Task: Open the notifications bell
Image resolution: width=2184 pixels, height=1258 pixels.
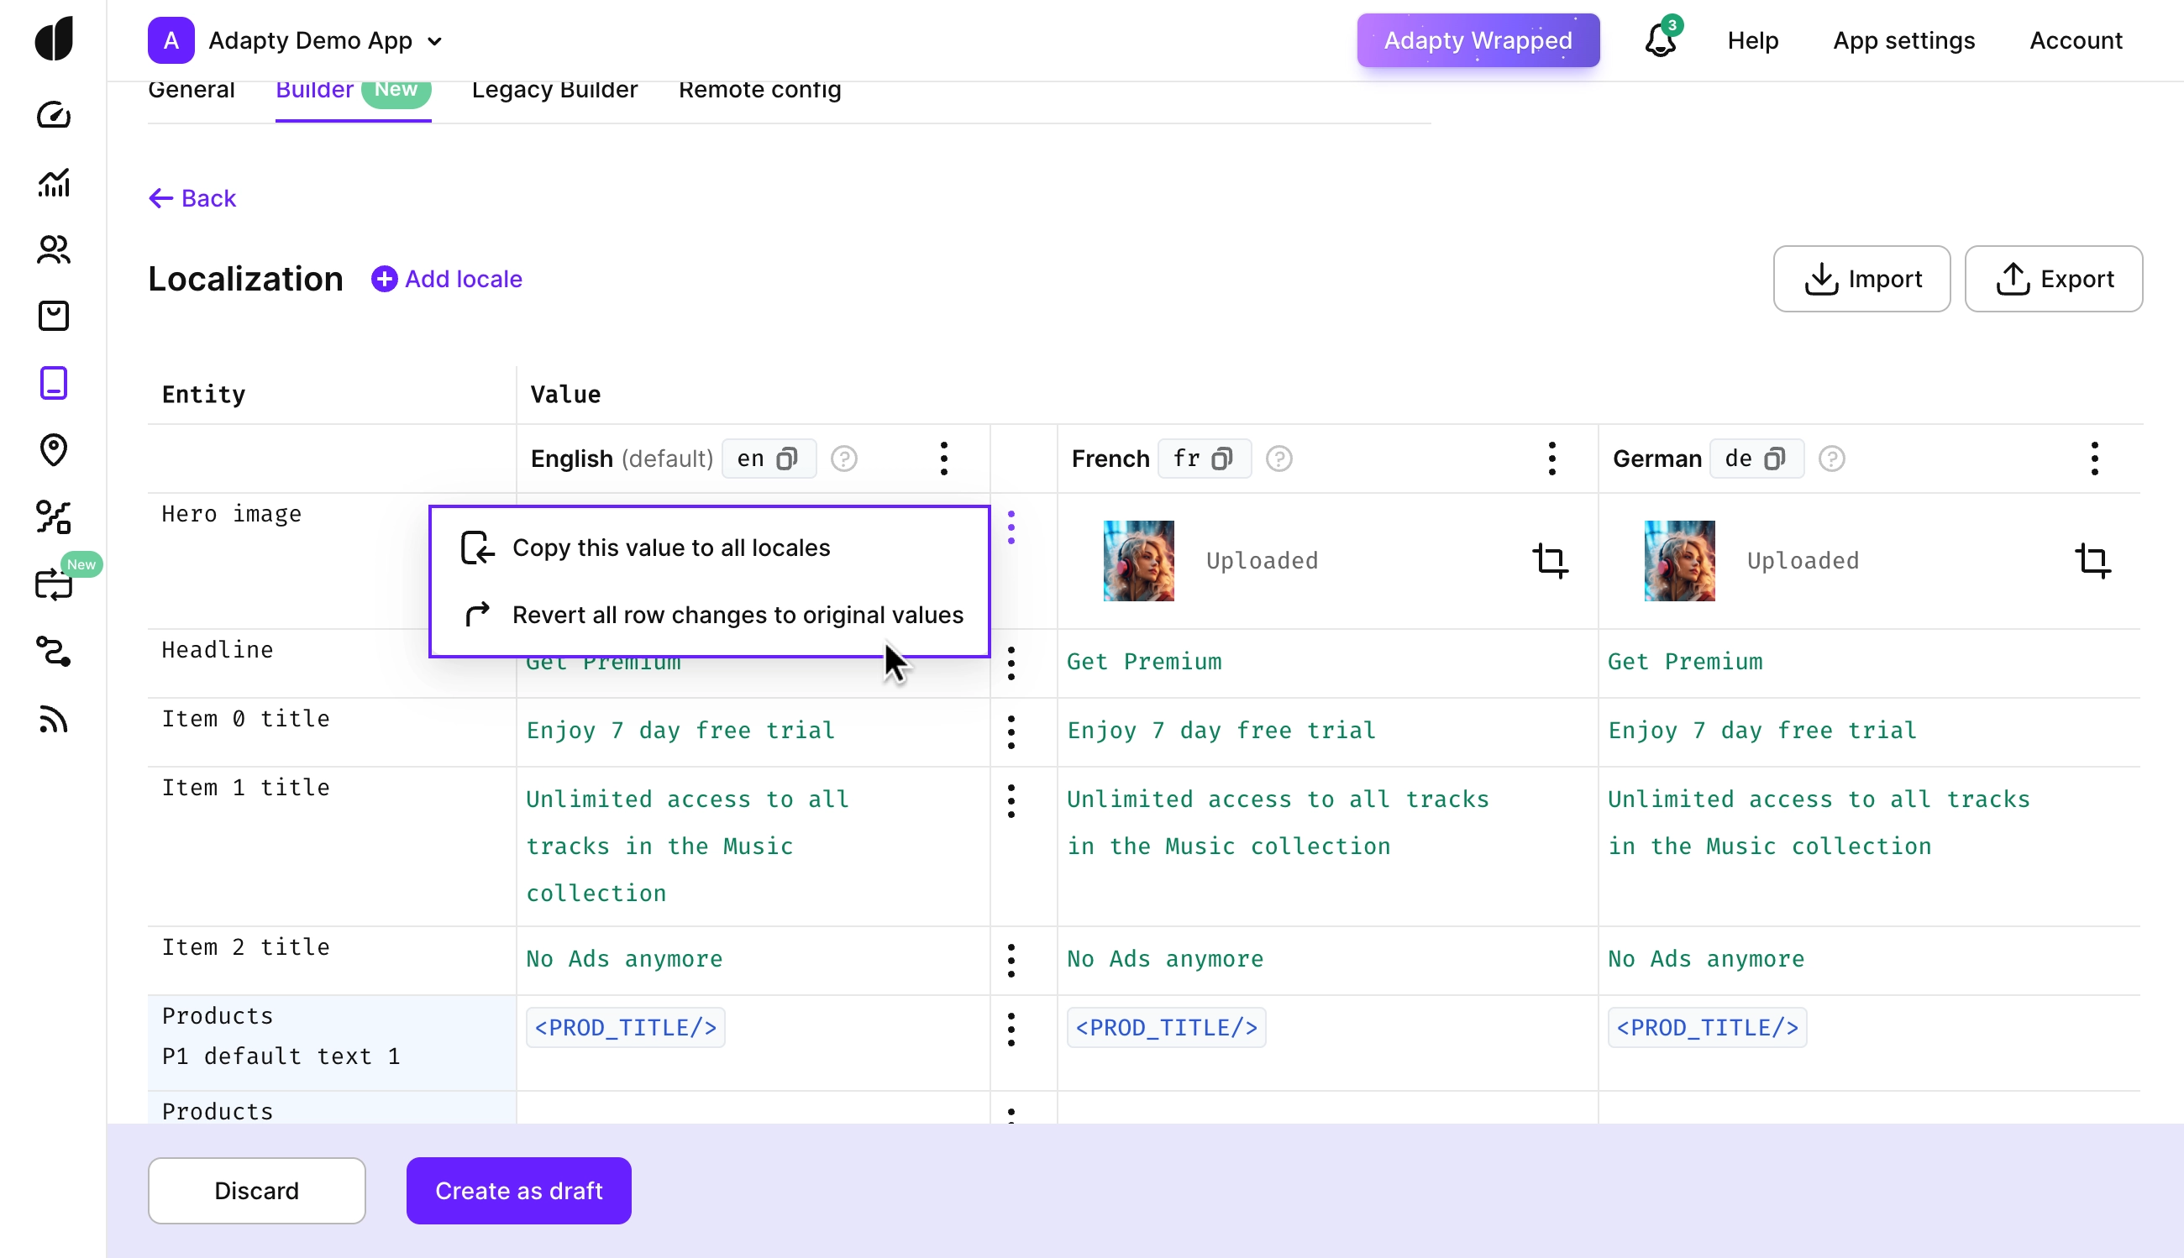Action: [x=1658, y=39]
